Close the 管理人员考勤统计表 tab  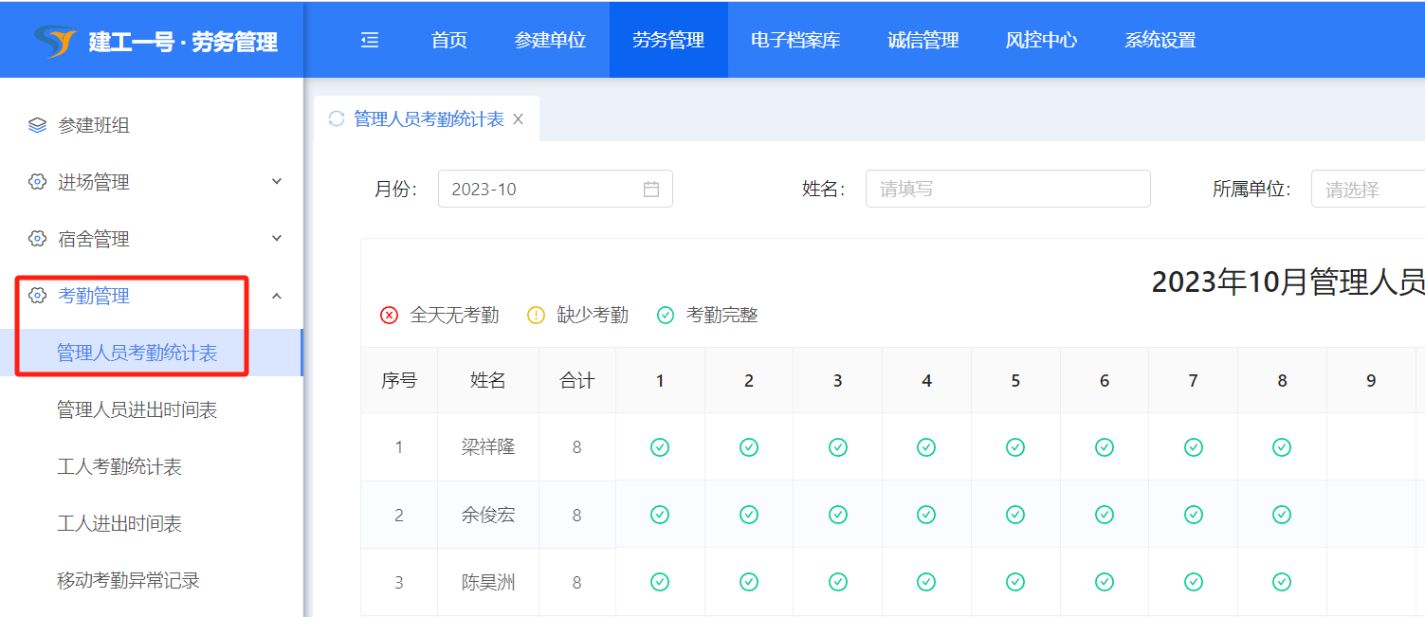[518, 119]
